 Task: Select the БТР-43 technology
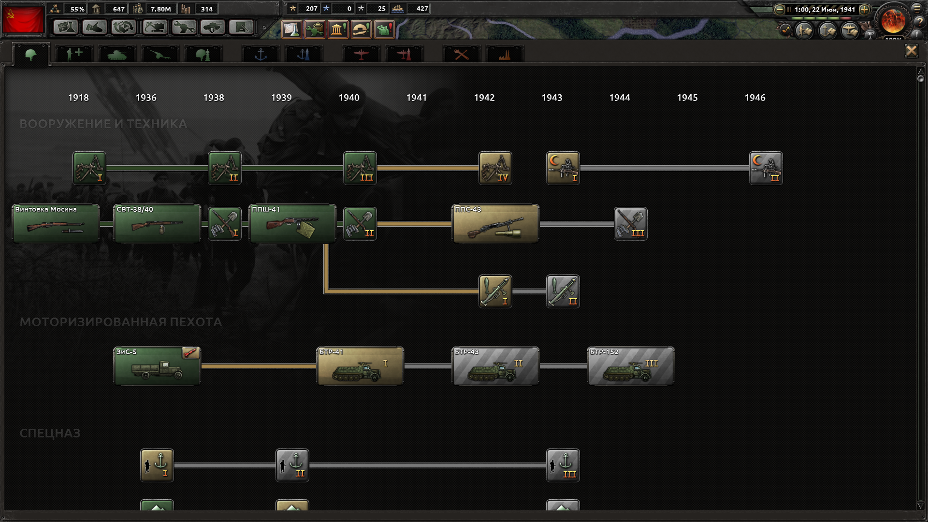495,366
